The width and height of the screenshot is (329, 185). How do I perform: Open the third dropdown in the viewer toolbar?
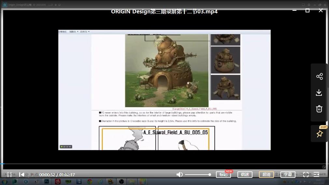[x=85, y=32]
